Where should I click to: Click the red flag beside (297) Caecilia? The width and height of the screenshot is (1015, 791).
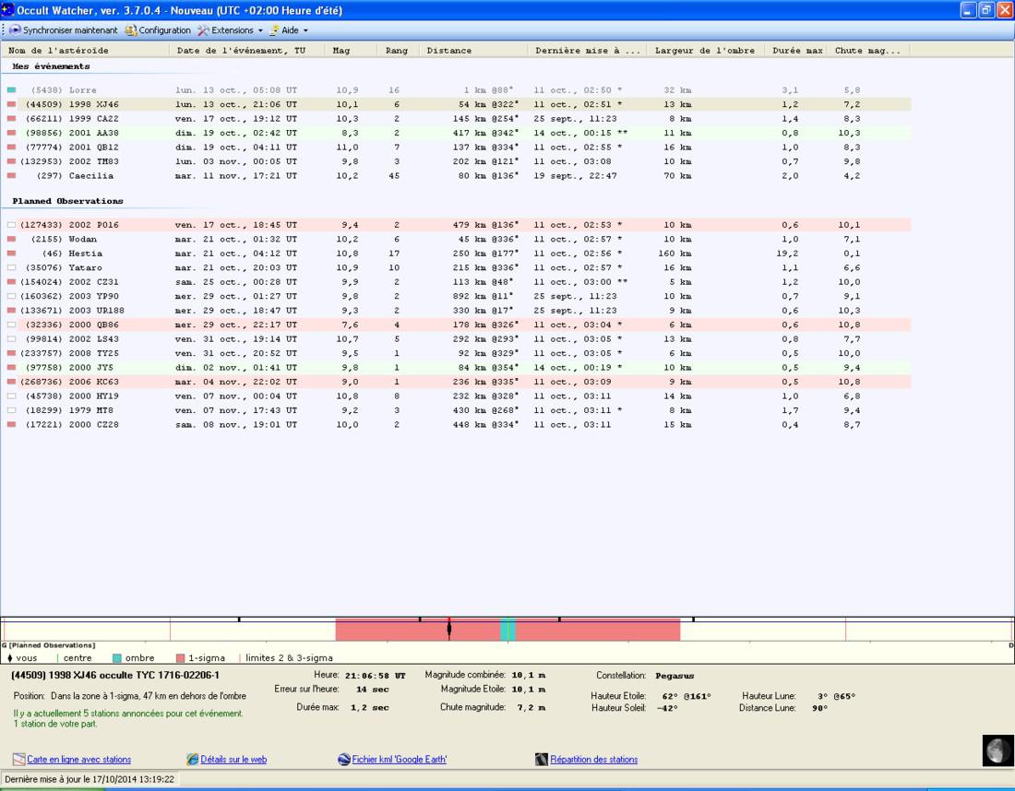12,175
